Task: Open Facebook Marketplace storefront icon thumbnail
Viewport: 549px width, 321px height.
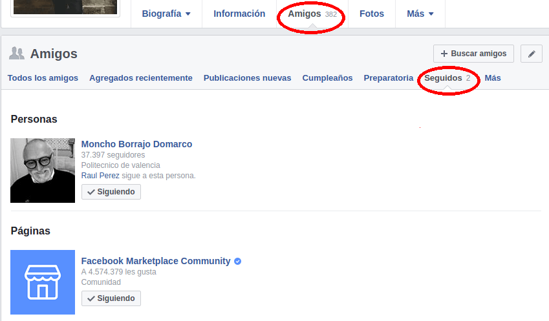Action: pyautogui.click(x=43, y=282)
